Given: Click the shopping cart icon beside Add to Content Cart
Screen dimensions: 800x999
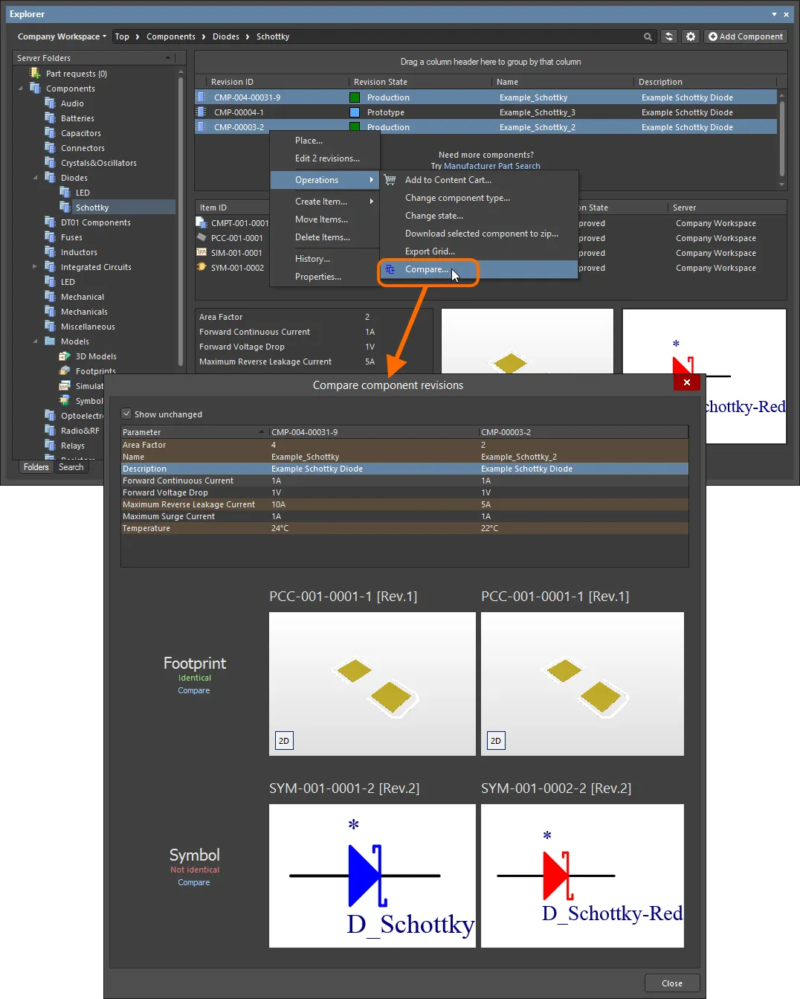Looking at the screenshot, I should pyautogui.click(x=390, y=180).
